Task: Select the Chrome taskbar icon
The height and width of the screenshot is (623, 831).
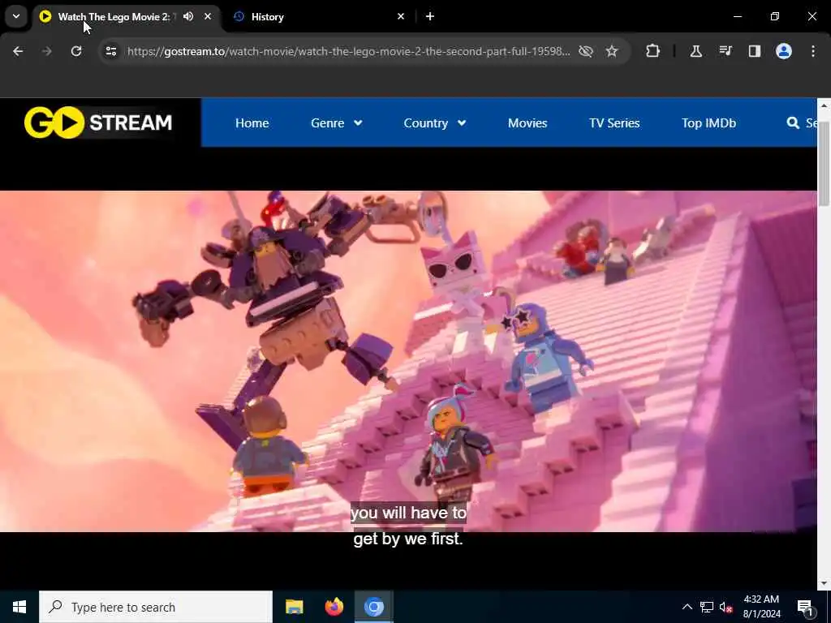Action: [x=373, y=607]
